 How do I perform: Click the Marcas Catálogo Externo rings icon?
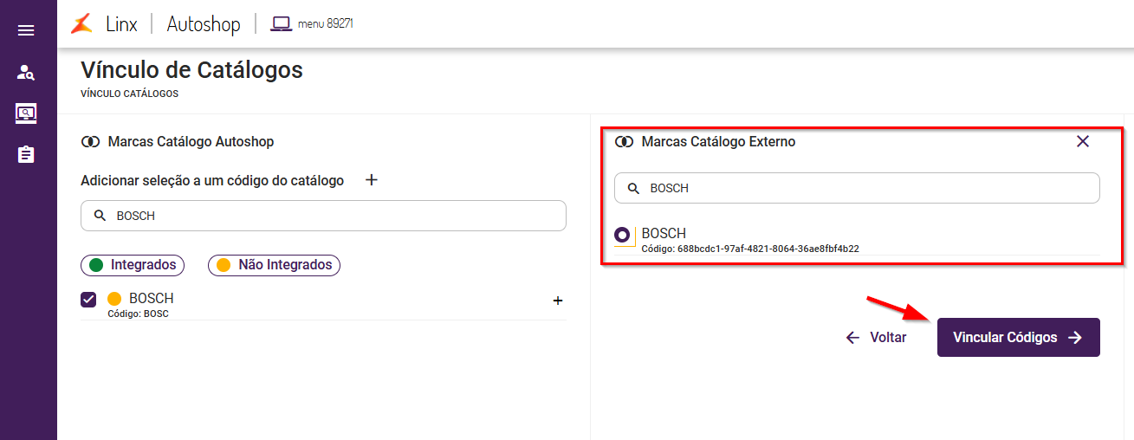(x=624, y=141)
